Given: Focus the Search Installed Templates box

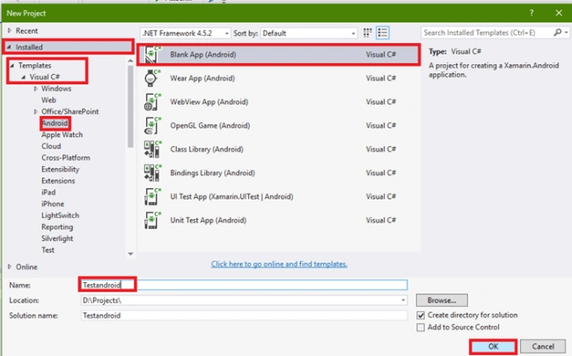Looking at the screenshot, I should click(x=487, y=33).
